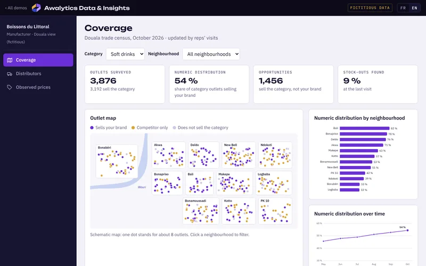Image resolution: width=426 pixels, height=266 pixels.
Task: Click the PK 10 42 % bar
Action: point(353,173)
